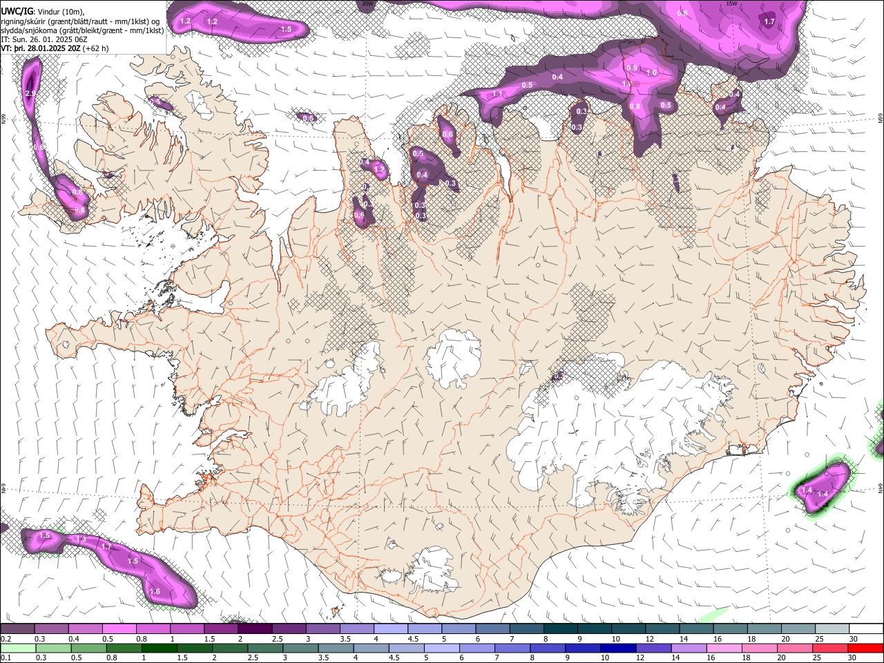The width and height of the screenshot is (884, 663).
Task: Select the pale grey 25–30 swatch in top legend row
Action: [x=832, y=629]
